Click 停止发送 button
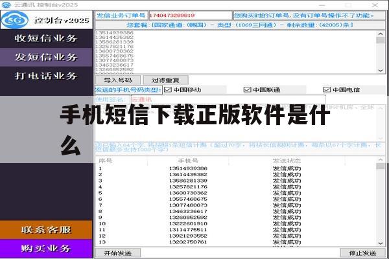 [362, 253]
